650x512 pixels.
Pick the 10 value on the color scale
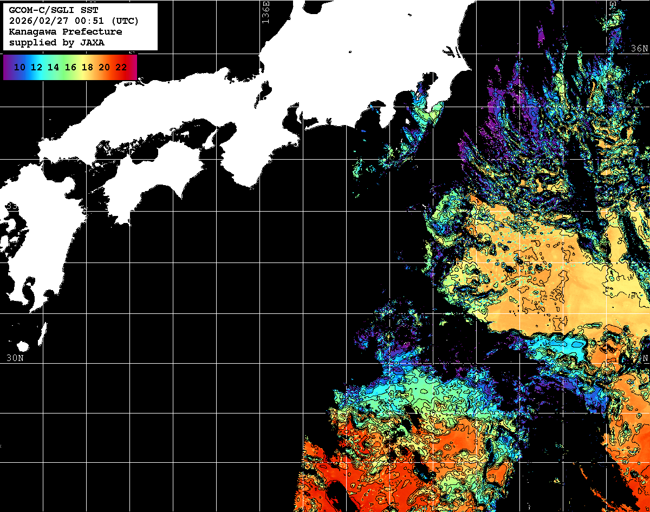[x=19, y=68]
